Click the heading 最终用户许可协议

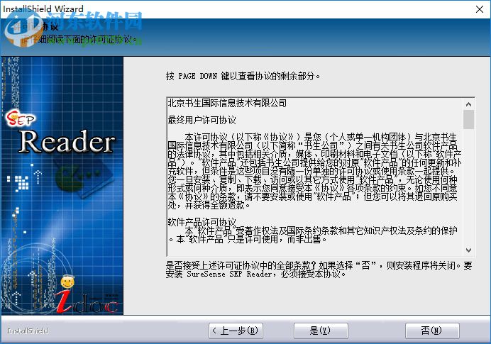[x=202, y=120]
